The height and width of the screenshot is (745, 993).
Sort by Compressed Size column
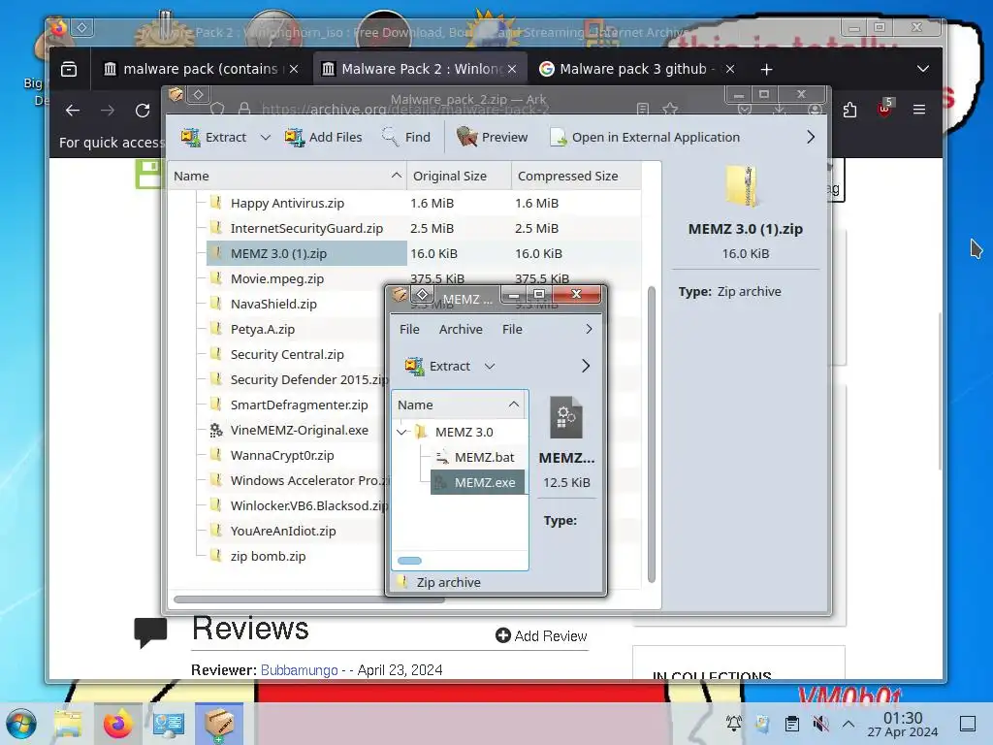[x=576, y=177]
